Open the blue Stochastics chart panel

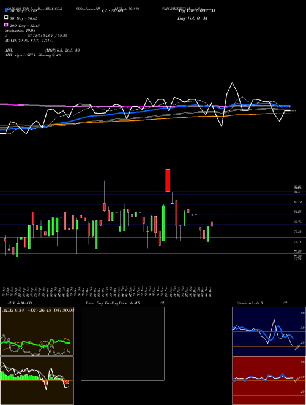coord(269,331)
